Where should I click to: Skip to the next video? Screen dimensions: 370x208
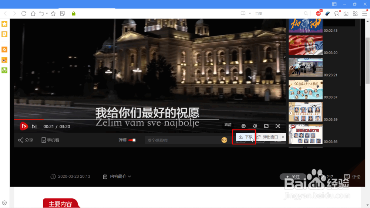pyautogui.click(x=34, y=126)
